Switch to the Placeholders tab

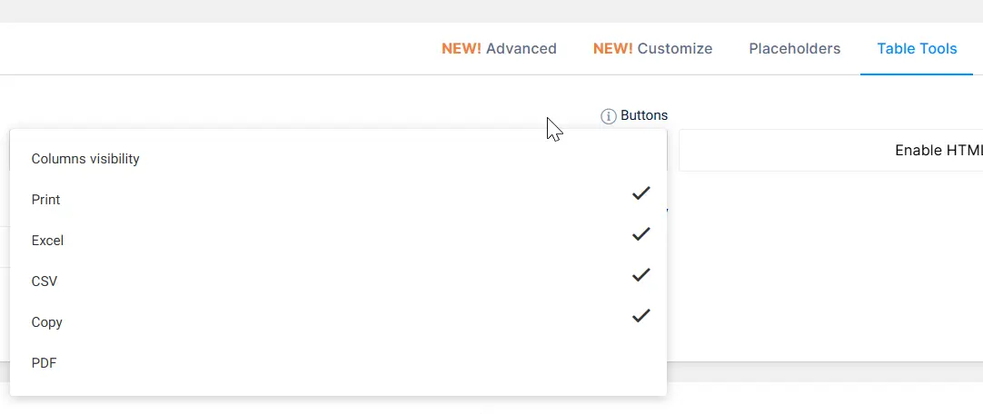click(x=794, y=48)
